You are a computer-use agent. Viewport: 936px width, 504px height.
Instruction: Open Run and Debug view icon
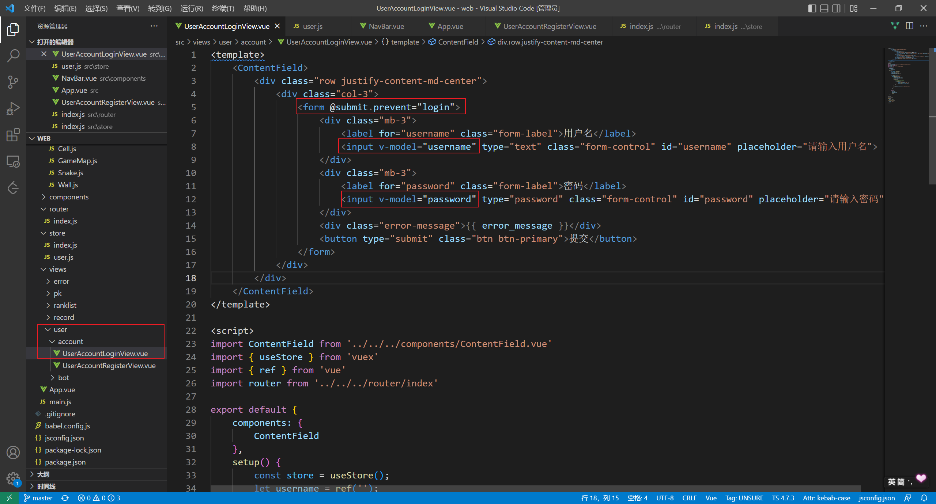[13, 108]
